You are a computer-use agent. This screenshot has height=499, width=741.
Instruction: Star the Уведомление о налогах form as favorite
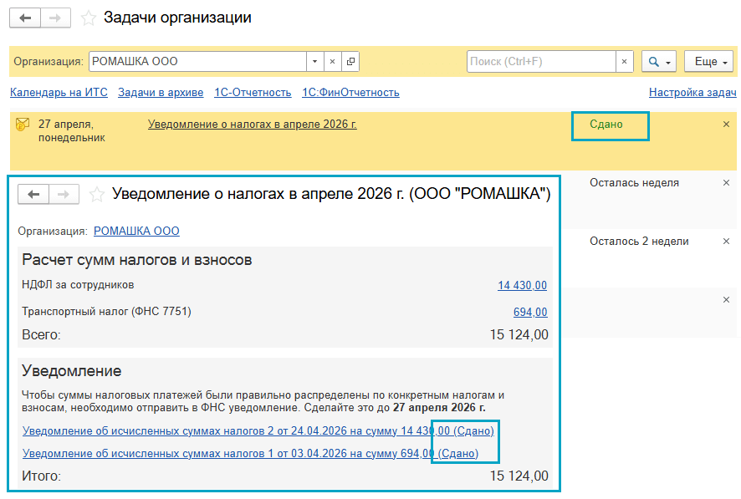[97, 195]
